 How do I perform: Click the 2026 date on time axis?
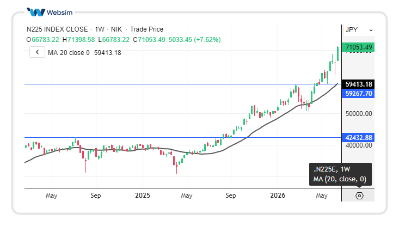click(278, 196)
